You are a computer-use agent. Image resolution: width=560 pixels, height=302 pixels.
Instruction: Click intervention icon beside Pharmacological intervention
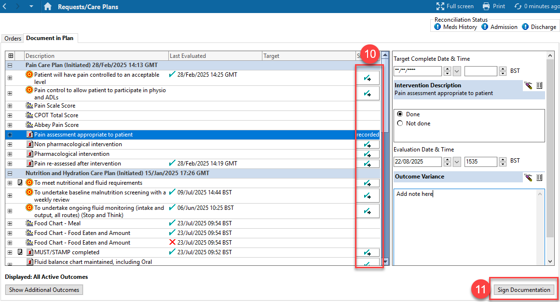pyautogui.click(x=30, y=154)
